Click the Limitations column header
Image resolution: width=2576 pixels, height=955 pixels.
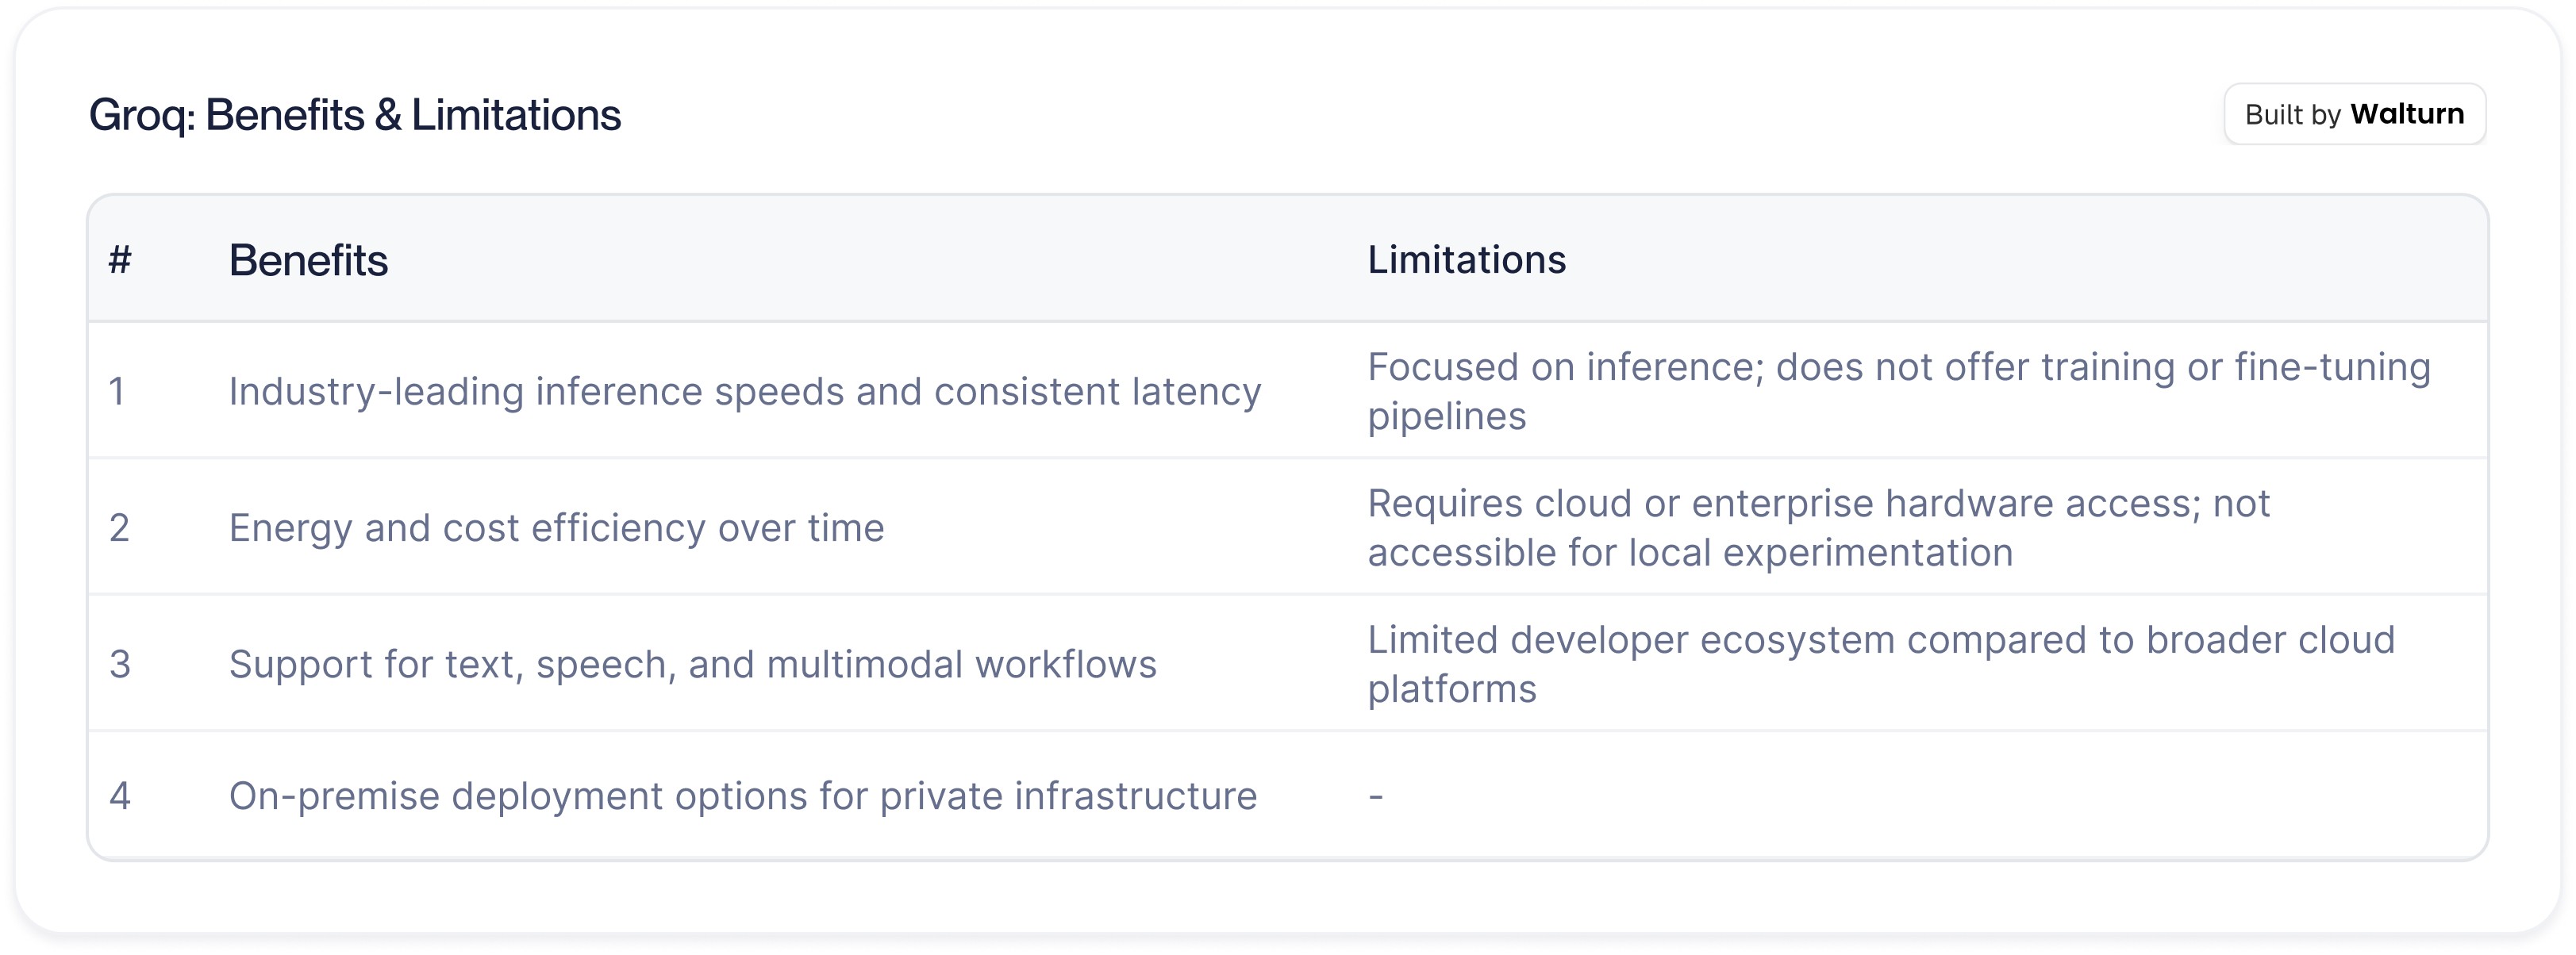click(x=1466, y=260)
